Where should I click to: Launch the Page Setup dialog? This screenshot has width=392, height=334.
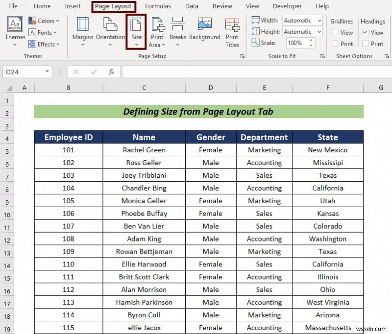(x=242, y=56)
